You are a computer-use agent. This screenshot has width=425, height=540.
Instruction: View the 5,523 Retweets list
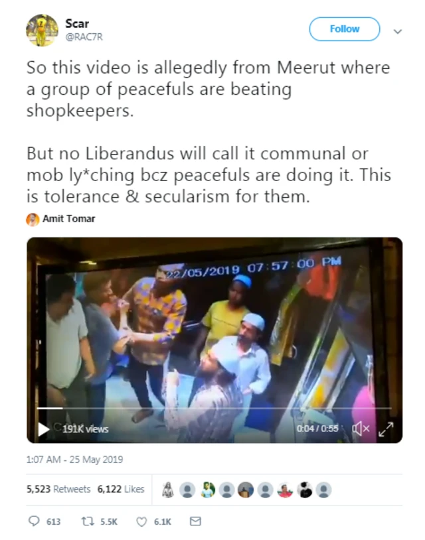click(58, 489)
